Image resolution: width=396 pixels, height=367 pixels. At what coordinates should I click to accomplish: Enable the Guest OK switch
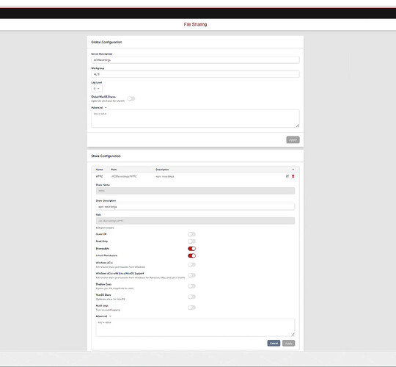(x=191, y=234)
